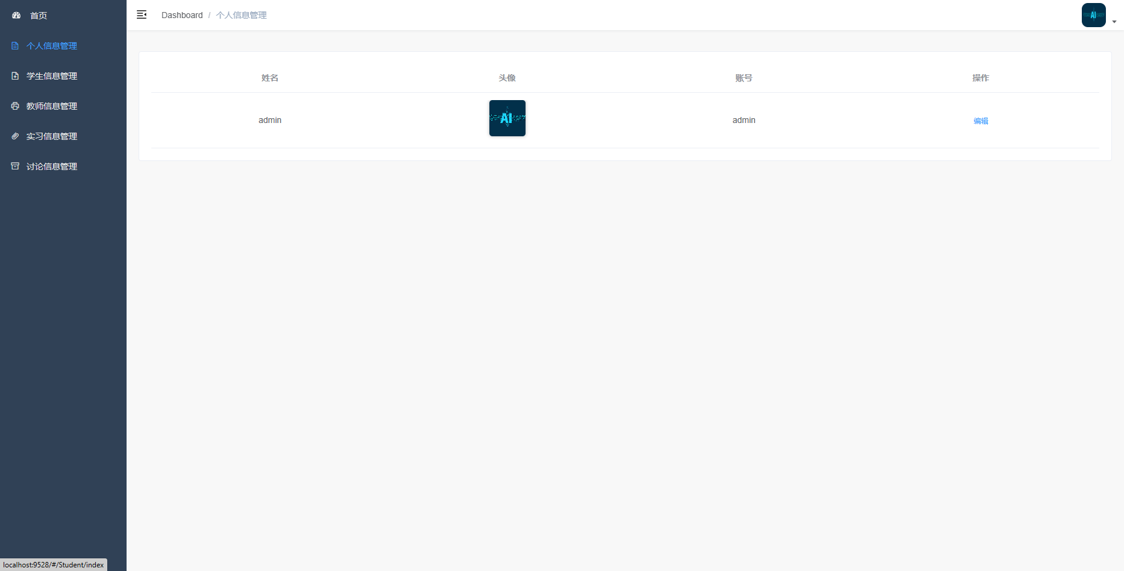Image resolution: width=1124 pixels, height=571 pixels.
Task: Click the archive box icon beside 讨论信息管理
Action: 15,166
